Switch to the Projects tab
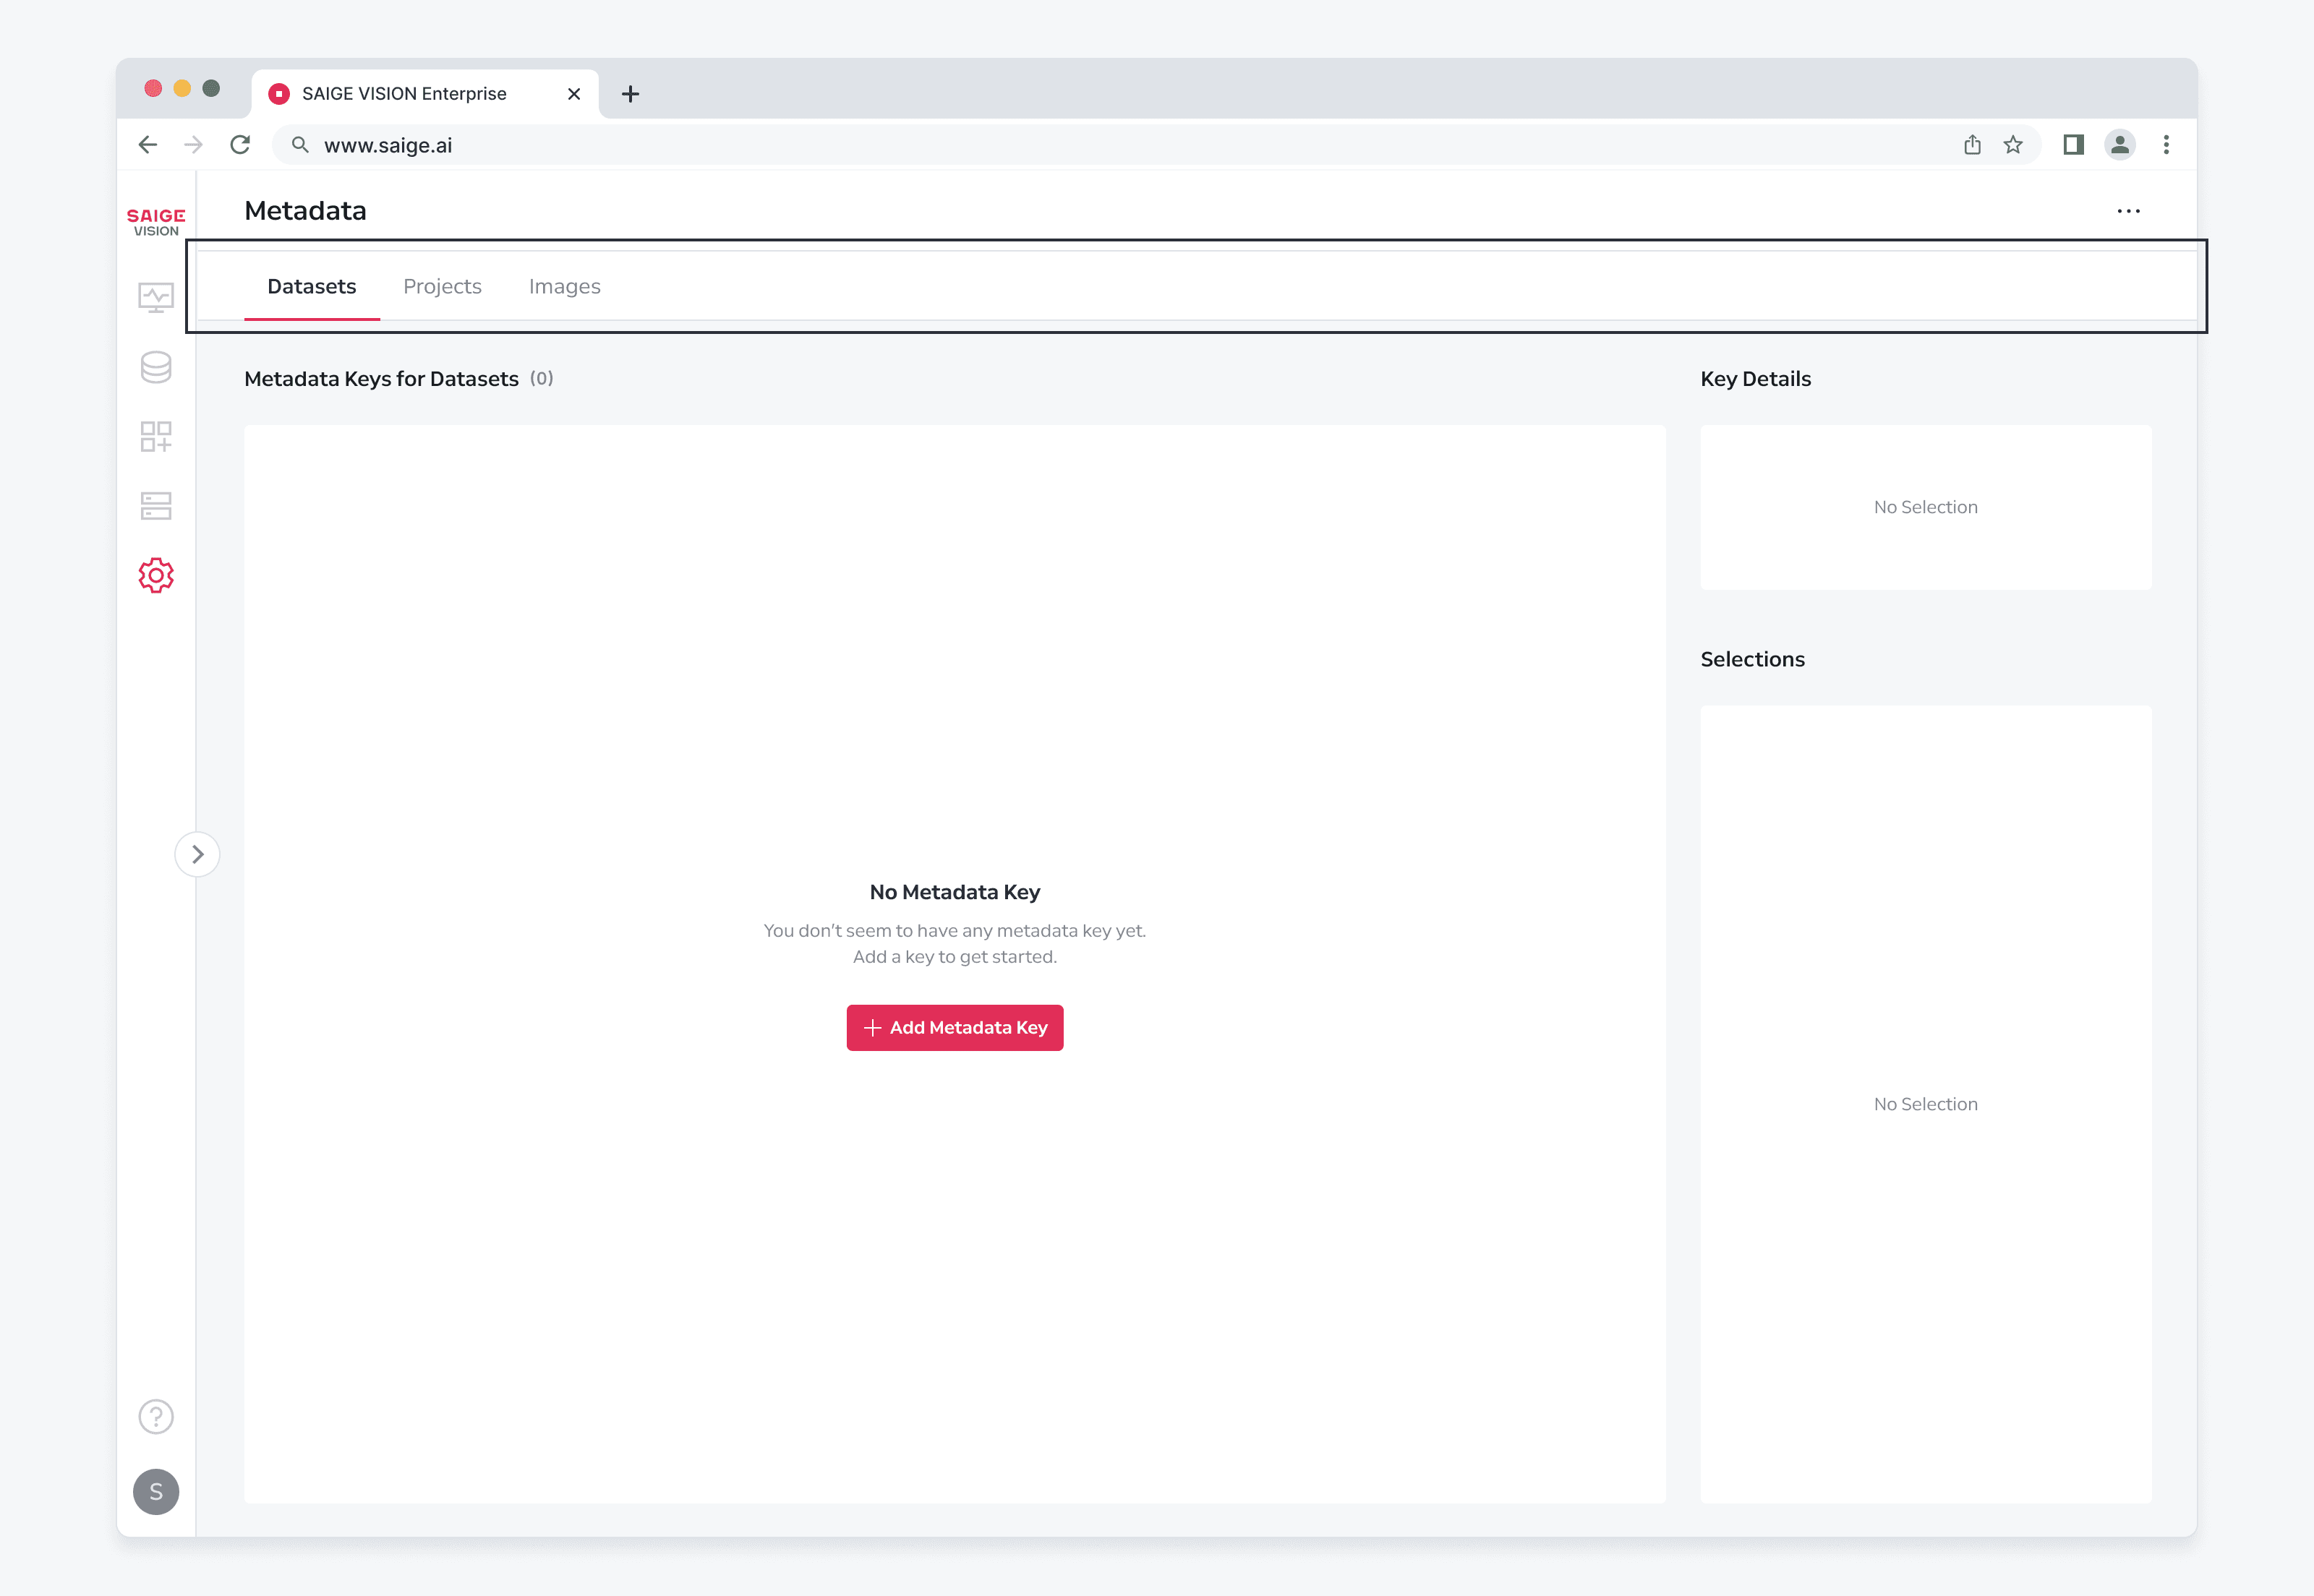This screenshot has height=1596, width=2314. (x=443, y=286)
